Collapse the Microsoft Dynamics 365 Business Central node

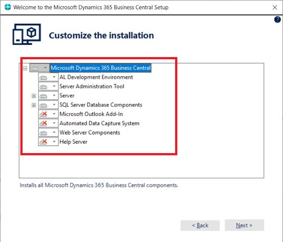coord(25,68)
